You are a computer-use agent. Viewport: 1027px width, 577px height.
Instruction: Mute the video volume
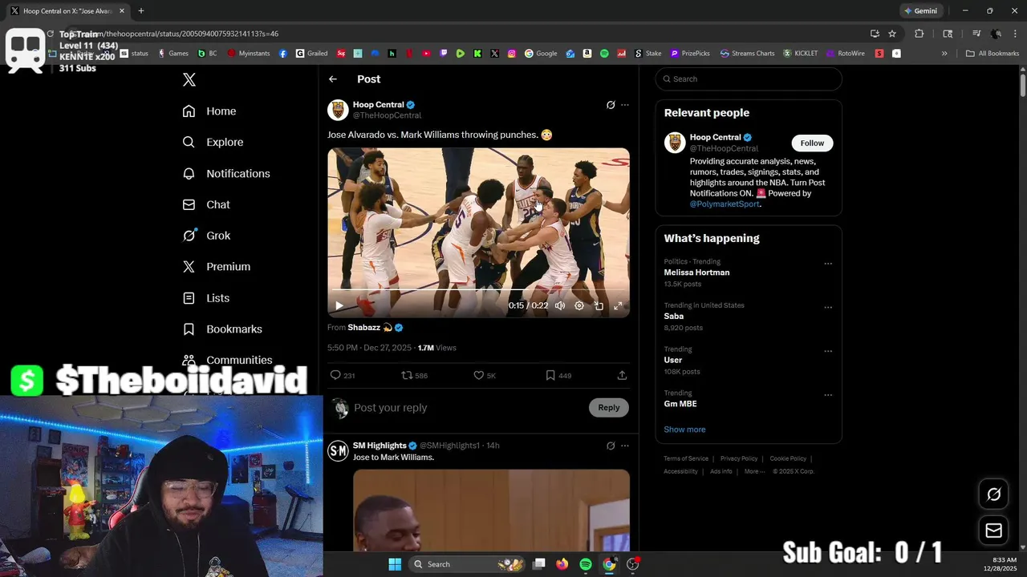coord(560,305)
